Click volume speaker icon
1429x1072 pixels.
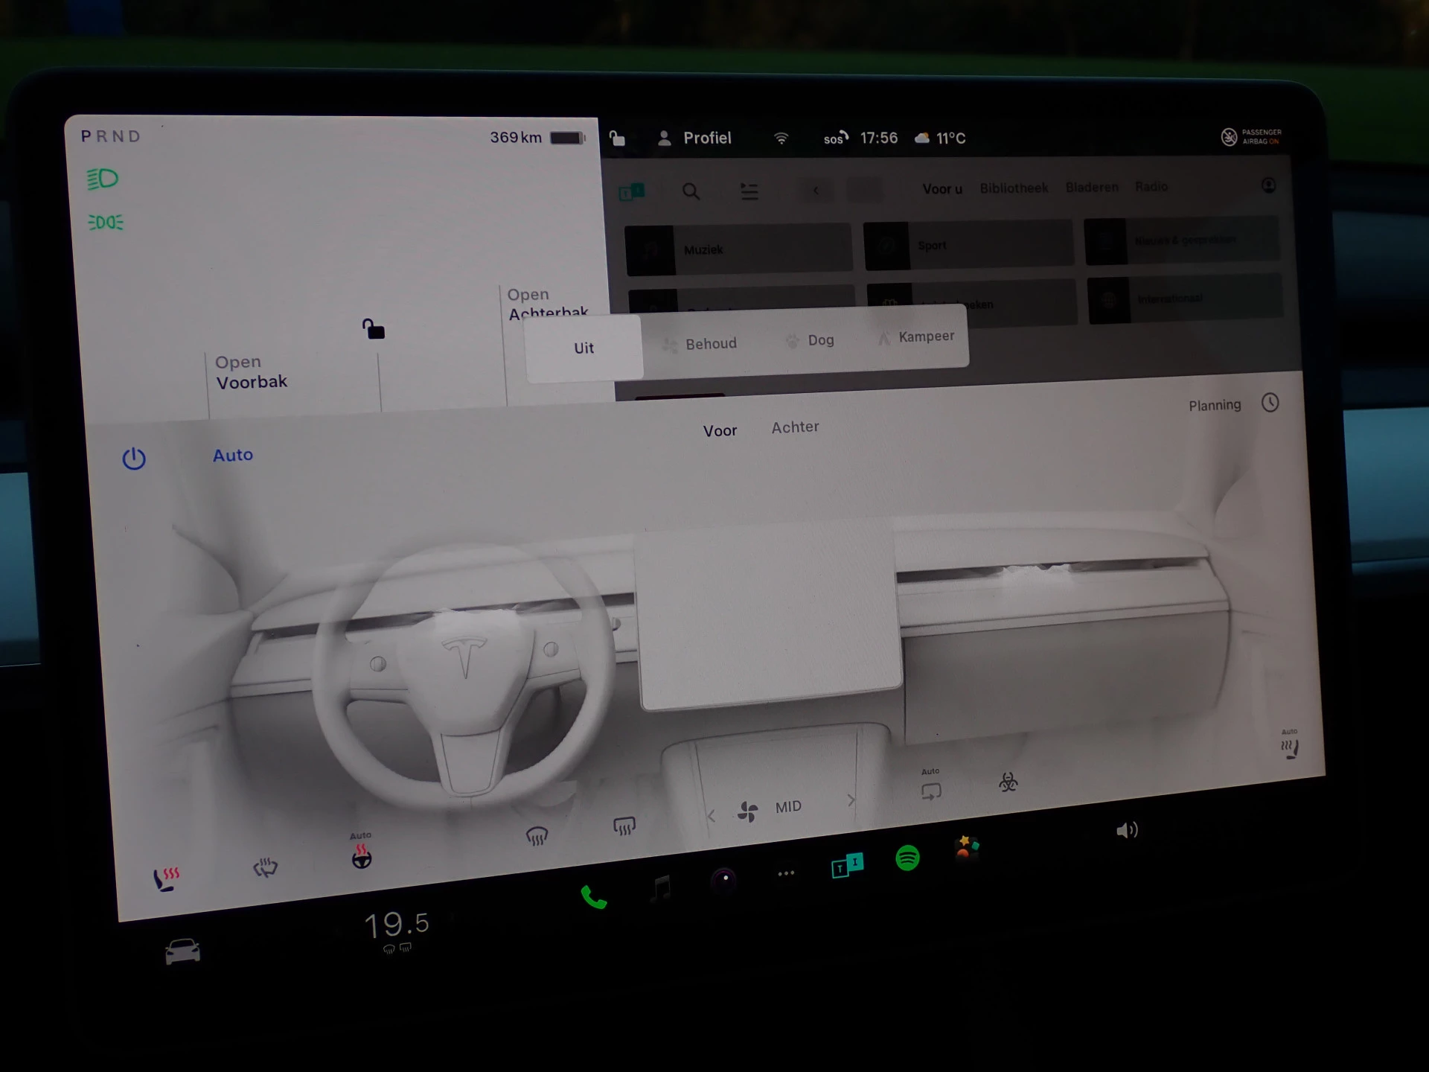click(1127, 830)
